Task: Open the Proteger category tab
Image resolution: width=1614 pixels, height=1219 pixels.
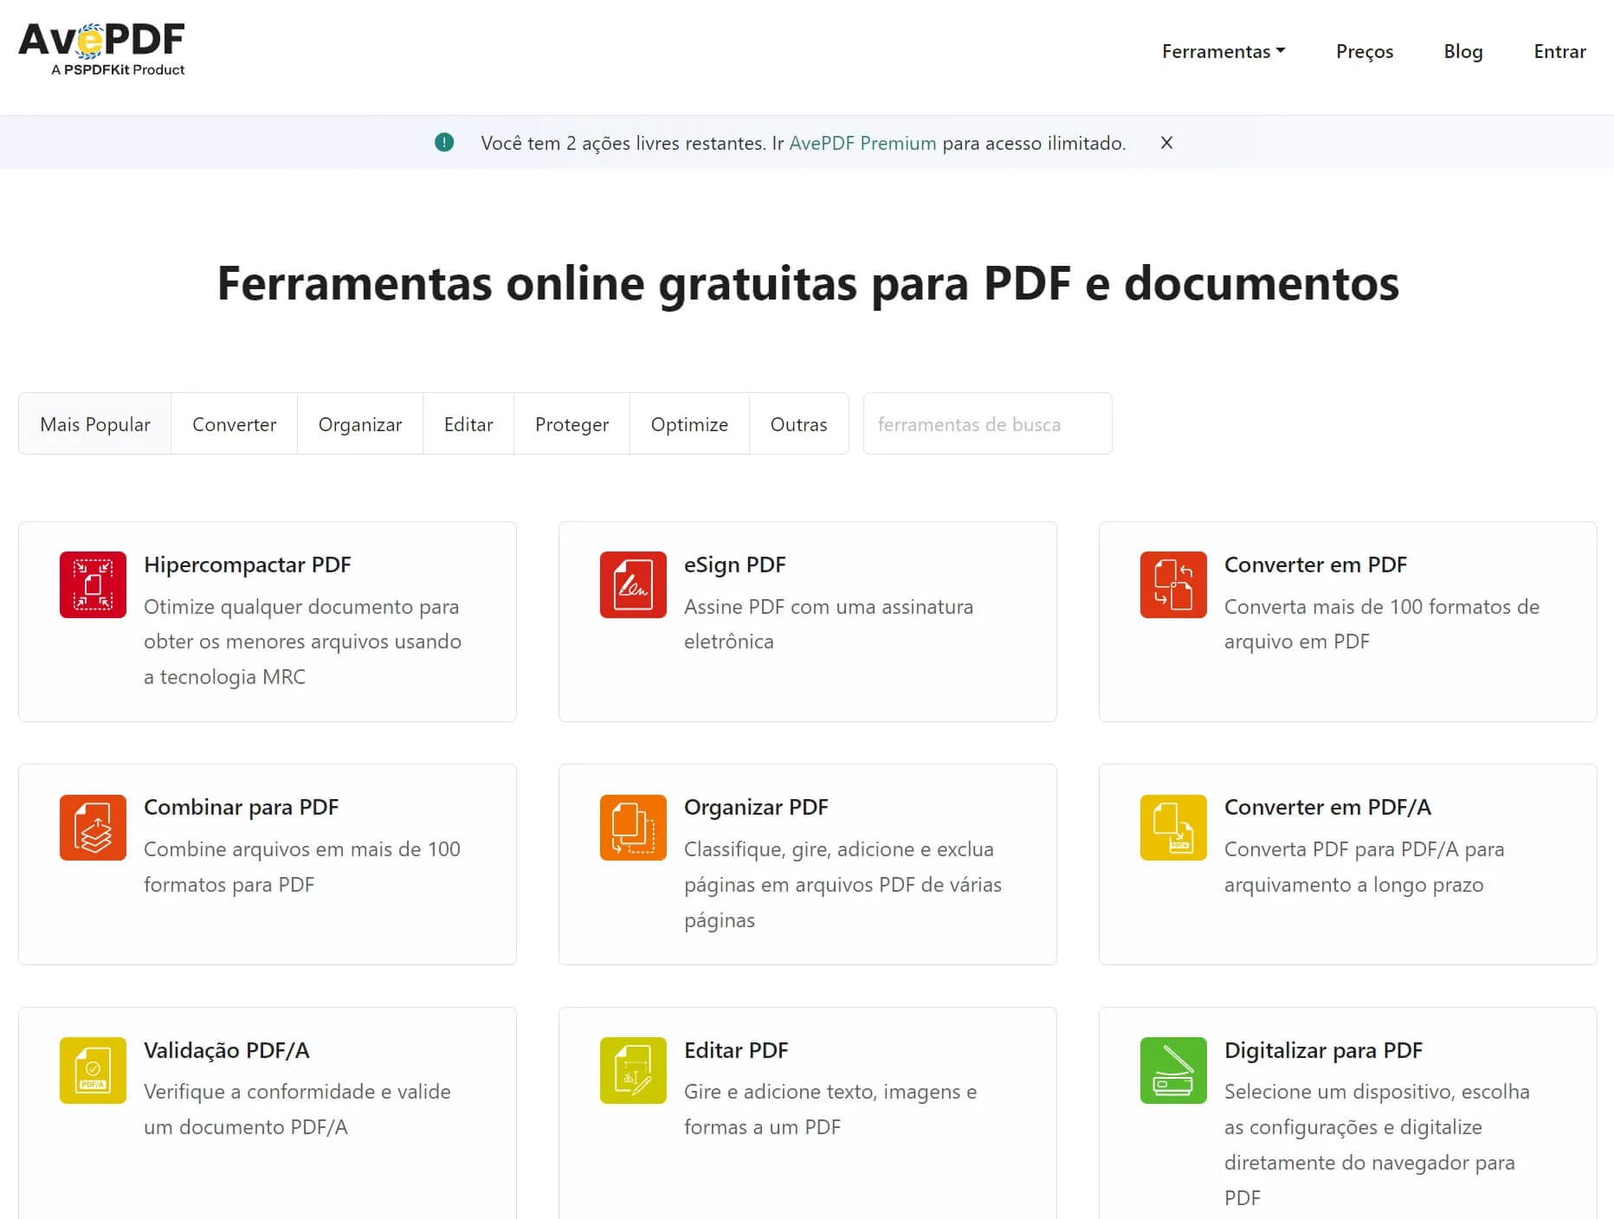Action: point(571,424)
